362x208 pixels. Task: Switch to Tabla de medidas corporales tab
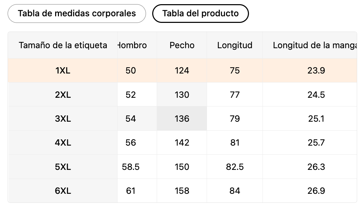pos(77,14)
